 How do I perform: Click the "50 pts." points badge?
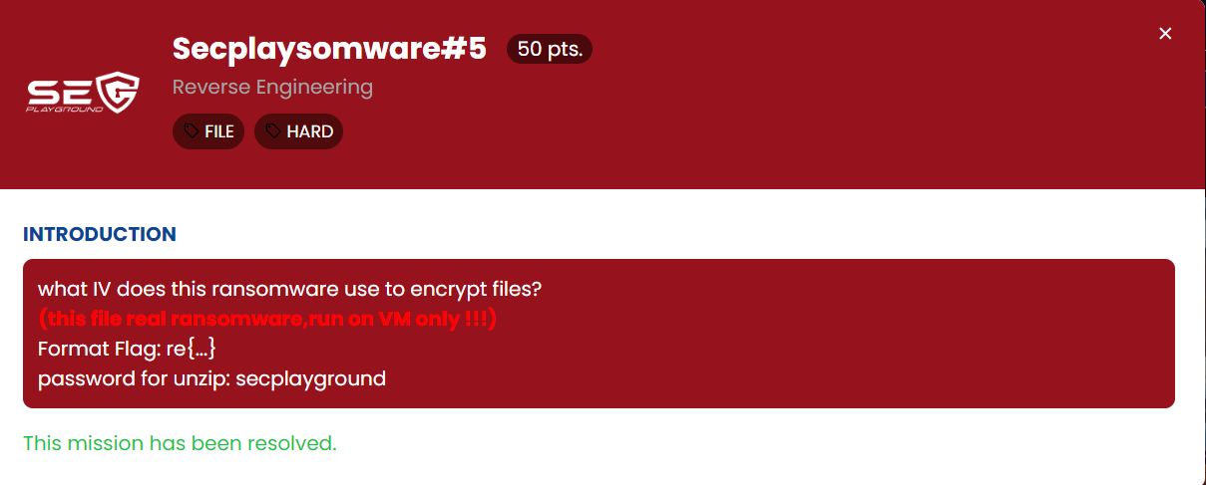tap(550, 49)
